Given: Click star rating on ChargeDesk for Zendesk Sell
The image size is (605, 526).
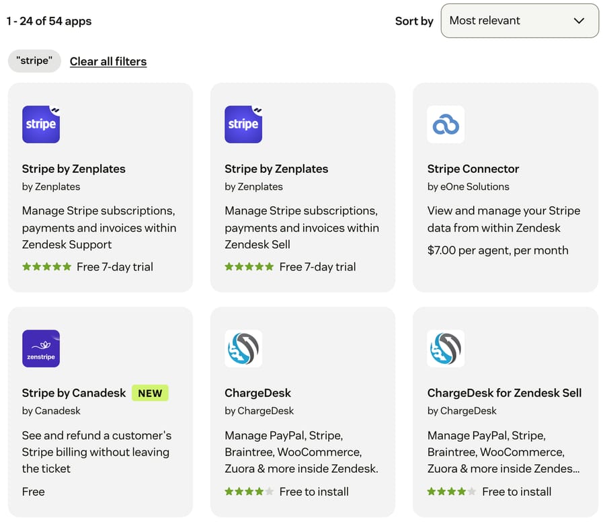Looking at the screenshot, I should 452,491.
